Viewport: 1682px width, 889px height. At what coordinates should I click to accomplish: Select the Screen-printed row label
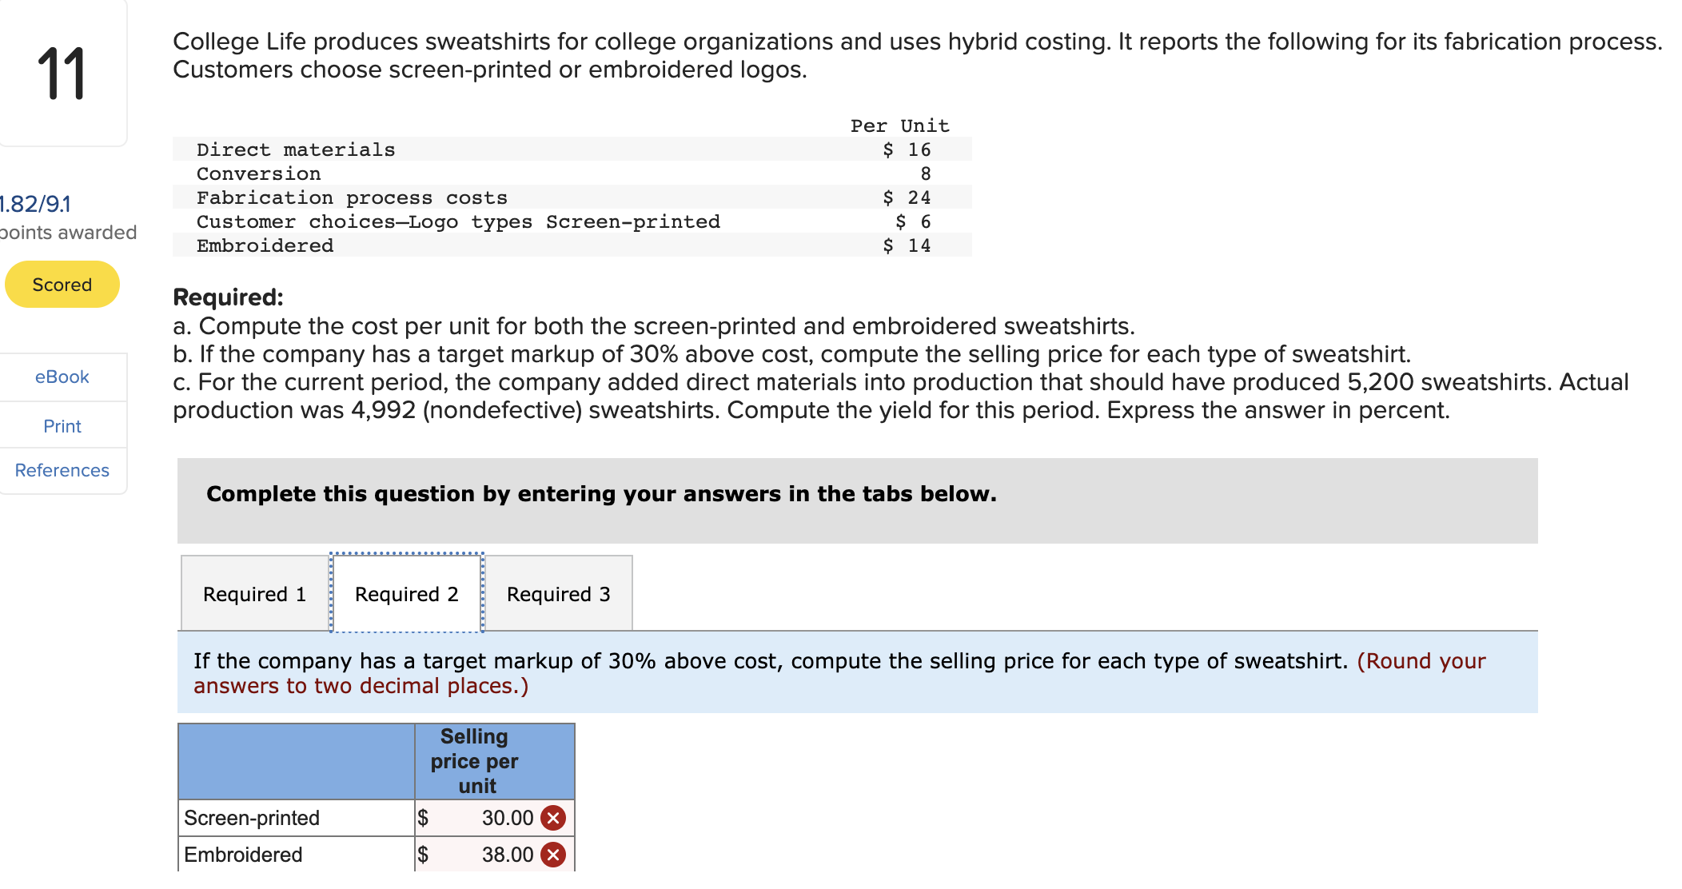point(250,817)
